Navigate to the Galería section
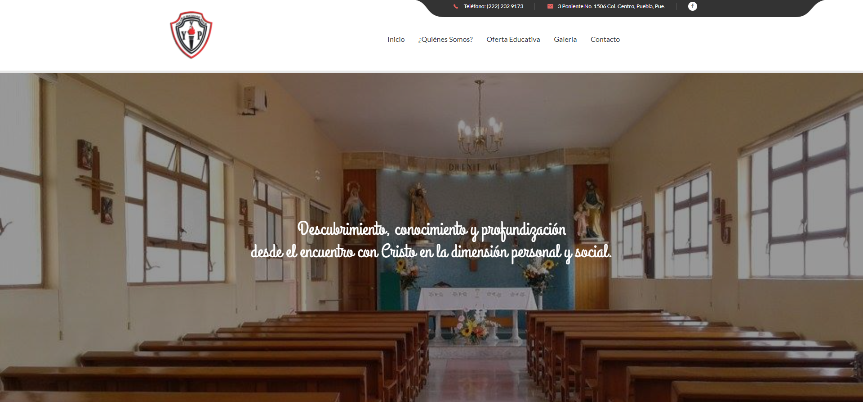 [x=565, y=40]
